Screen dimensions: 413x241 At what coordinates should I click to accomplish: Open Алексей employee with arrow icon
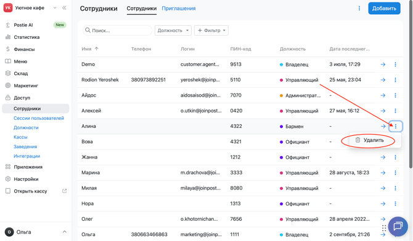coord(383,111)
